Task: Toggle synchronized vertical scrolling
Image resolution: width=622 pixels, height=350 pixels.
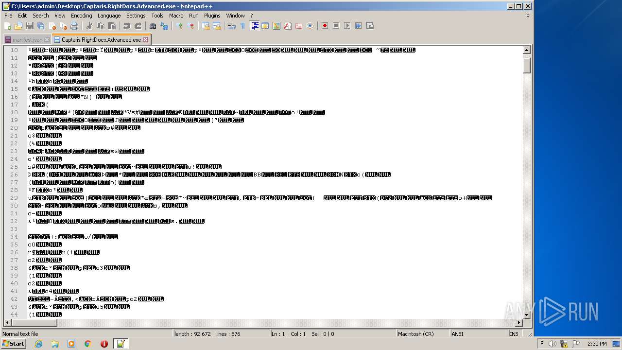Action: pyautogui.click(x=206, y=26)
